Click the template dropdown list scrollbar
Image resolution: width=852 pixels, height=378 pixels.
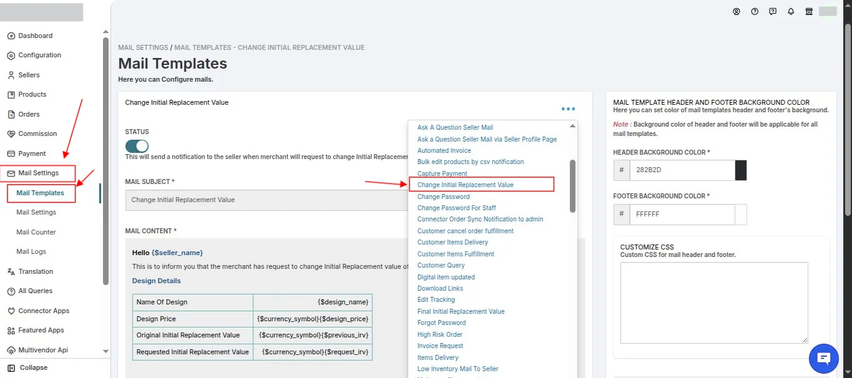point(573,187)
